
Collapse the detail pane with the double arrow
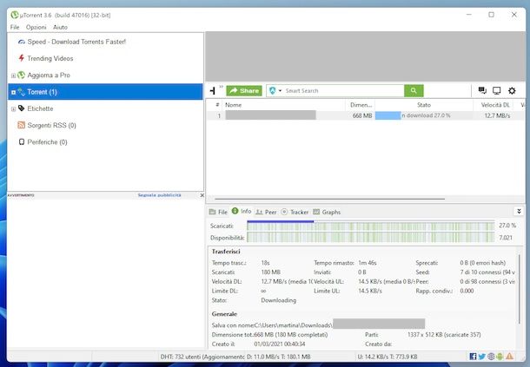pos(519,212)
